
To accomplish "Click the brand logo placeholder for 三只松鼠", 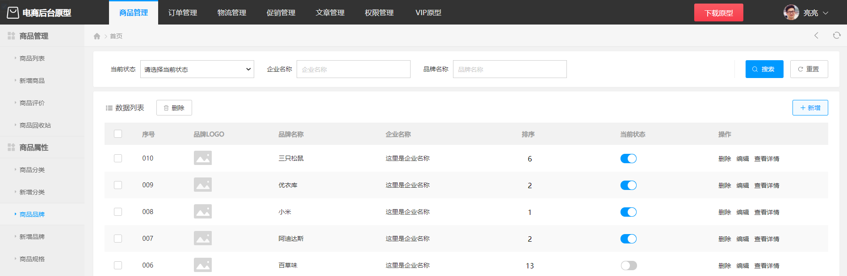I will (x=203, y=158).
